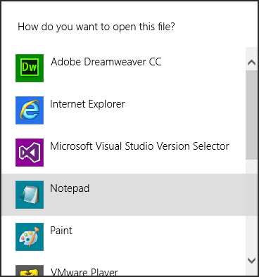259x277 pixels.
Task: Choose the purple Visual Studio icon
Action: point(30,153)
